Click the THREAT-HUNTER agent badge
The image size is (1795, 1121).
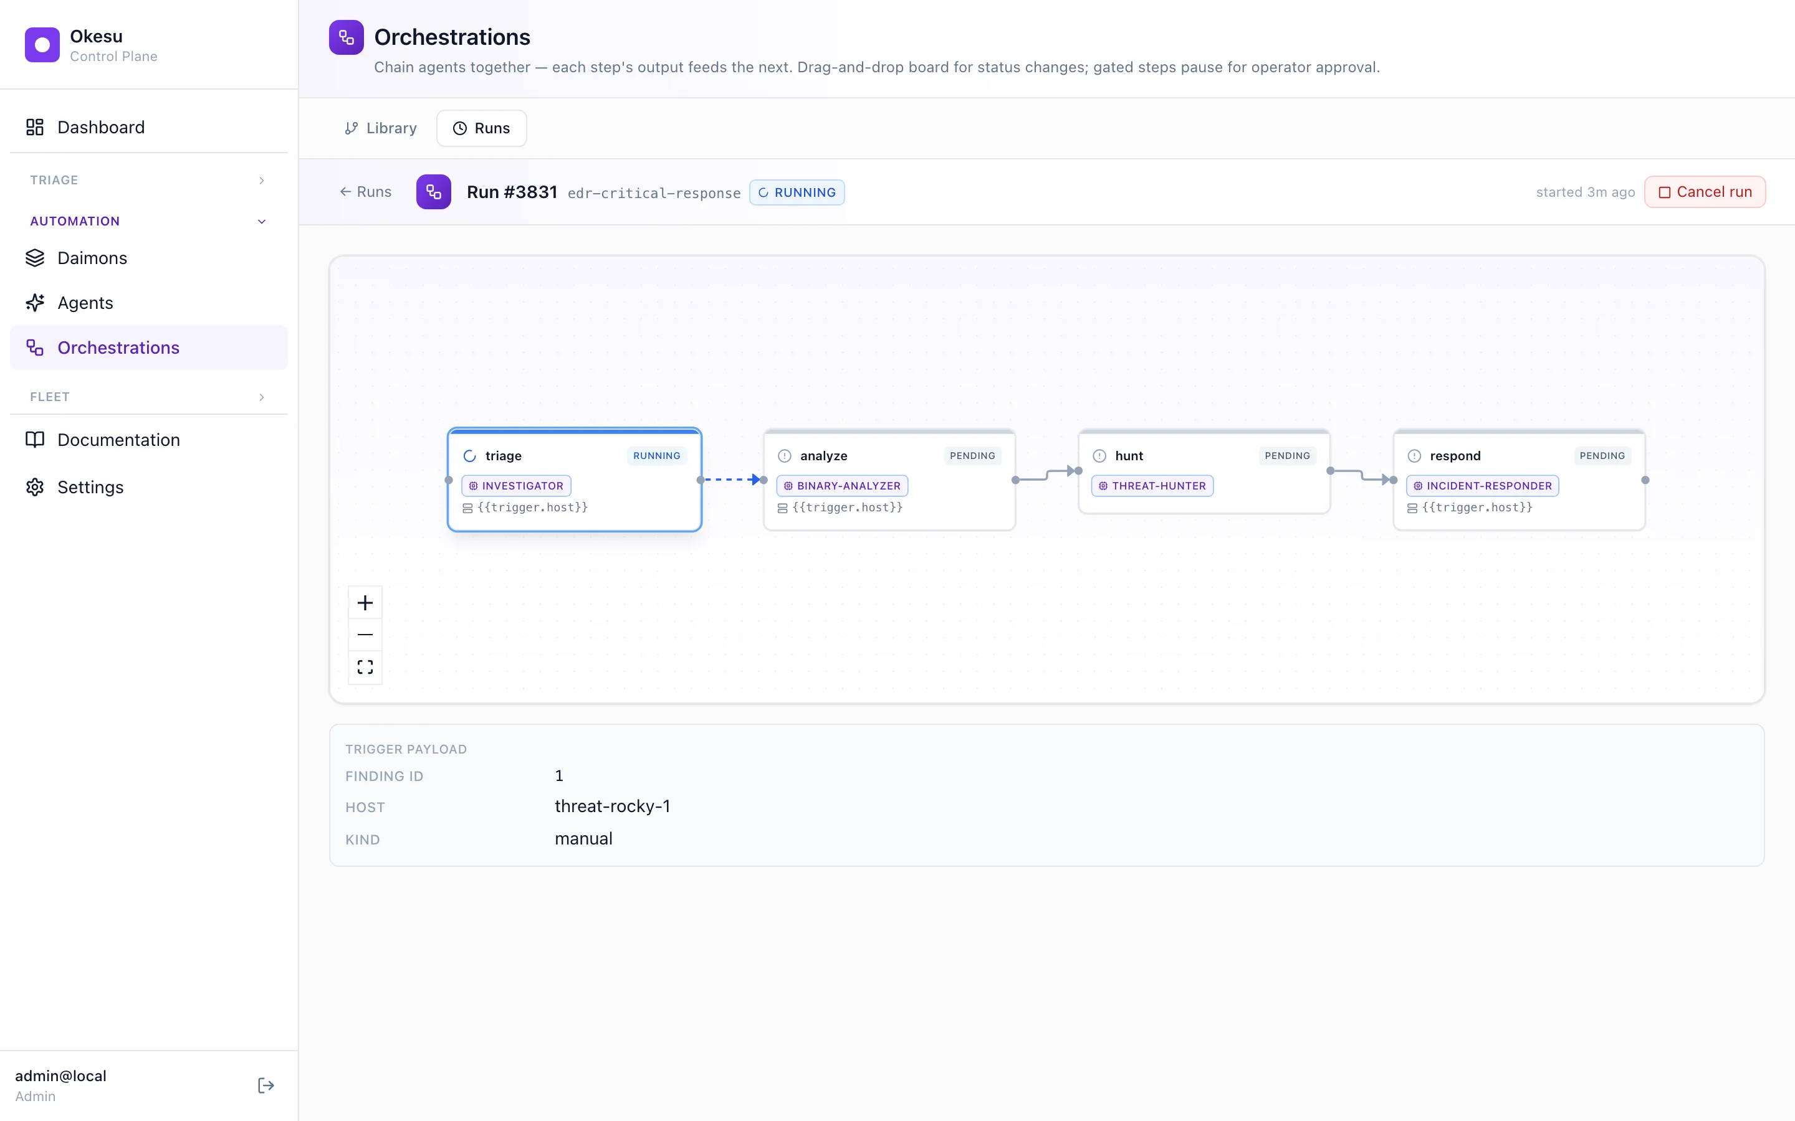(1152, 486)
